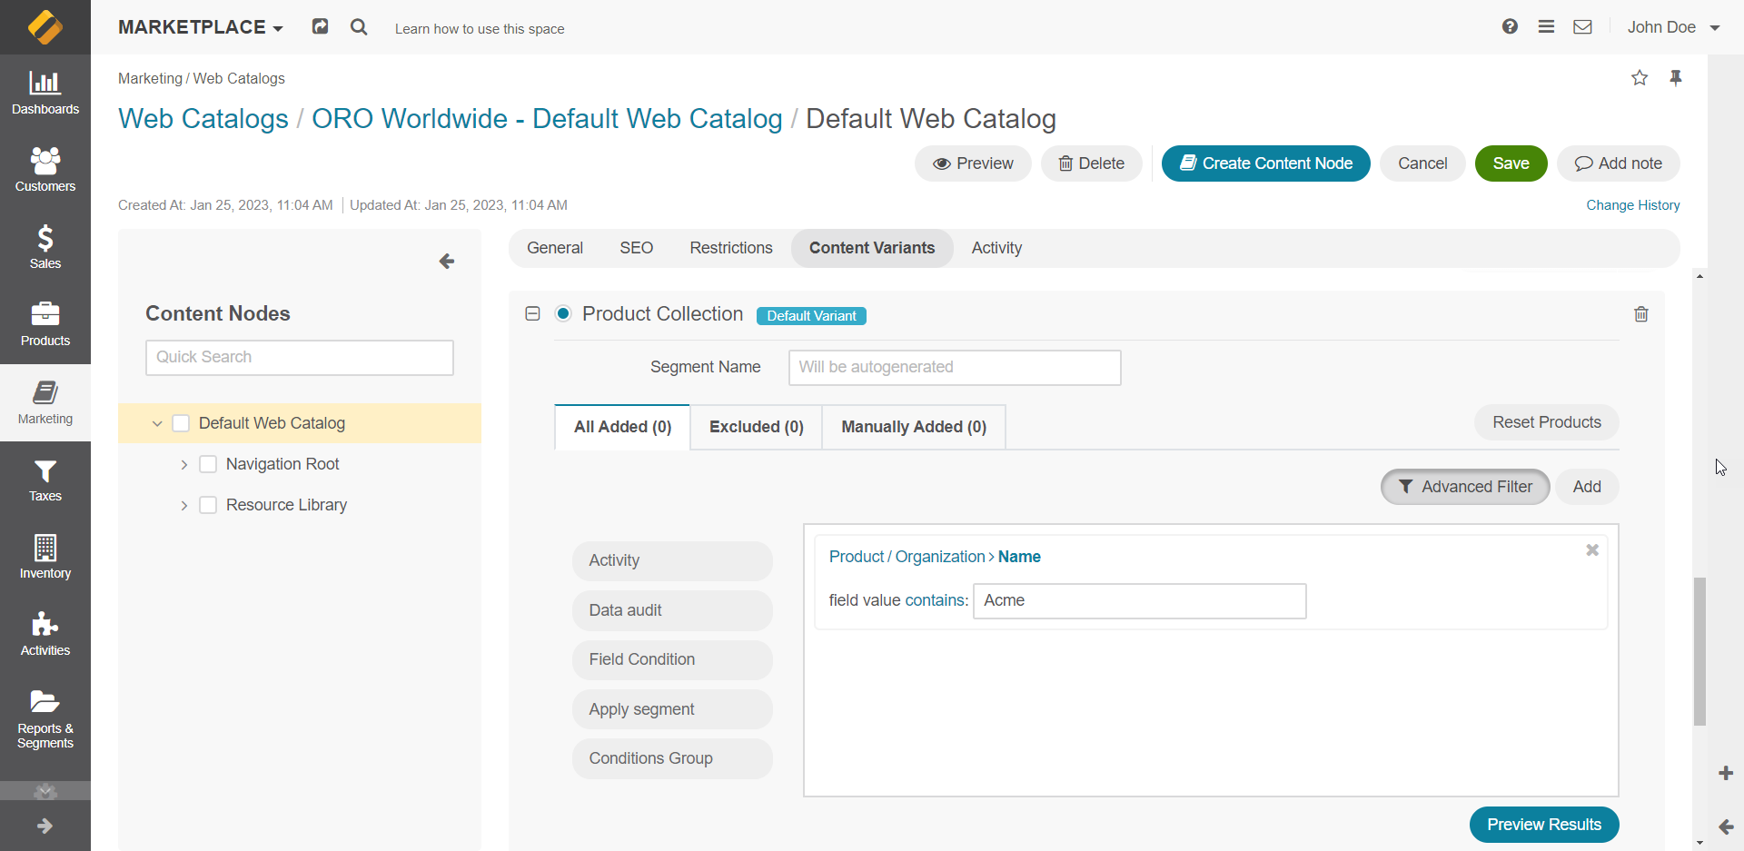Check the Resource Library checkbox
Viewport: 1744px width, 851px height.
click(x=208, y=505)
